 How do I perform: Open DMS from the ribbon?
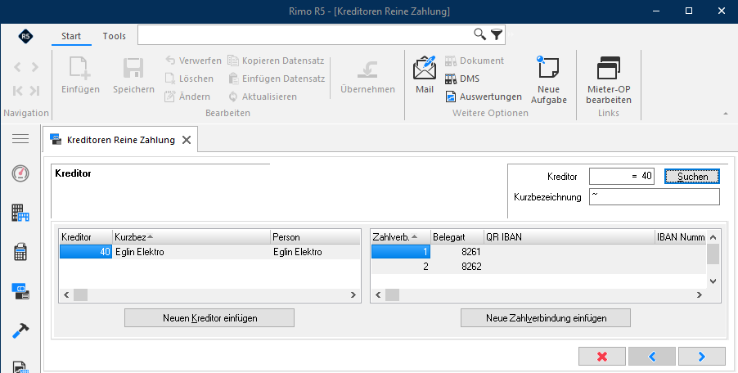coord(462,79)
